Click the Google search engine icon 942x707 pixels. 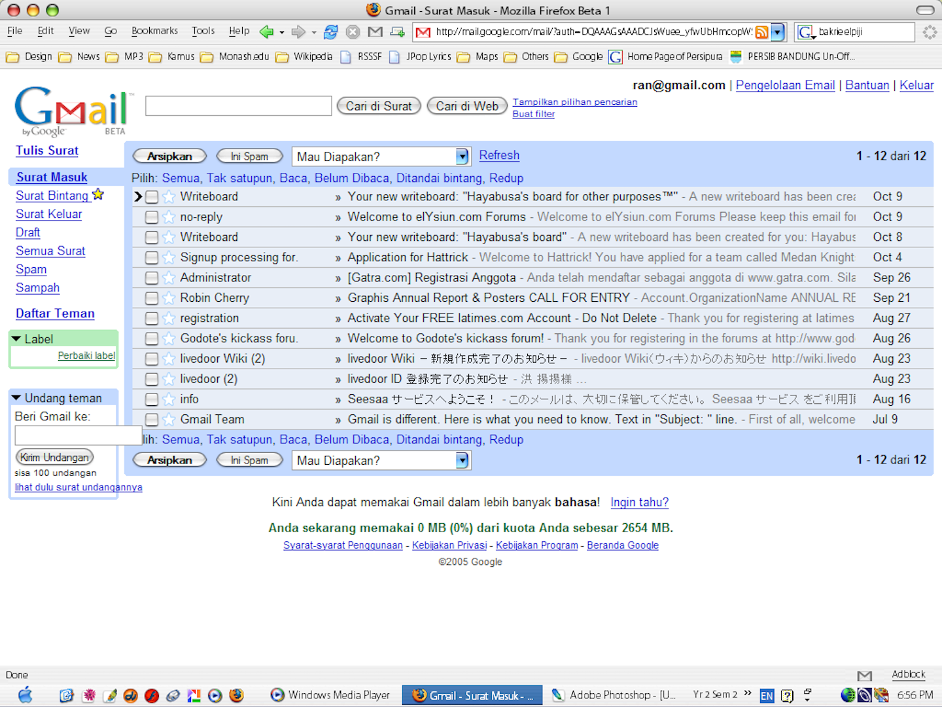pyautogui.click(x=805, y=32)
